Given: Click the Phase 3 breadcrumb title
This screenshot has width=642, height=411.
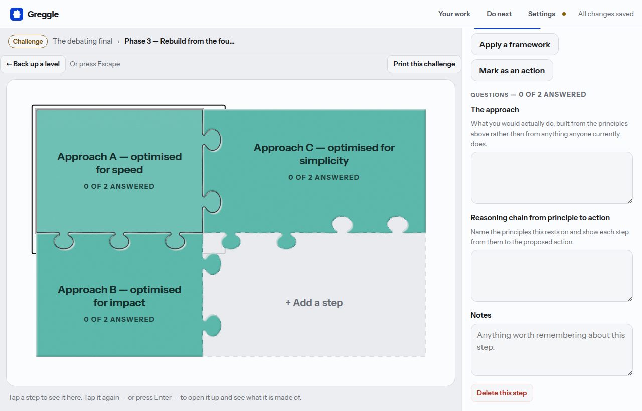Looking at the screenshot, I should click(x=180, y=41).
